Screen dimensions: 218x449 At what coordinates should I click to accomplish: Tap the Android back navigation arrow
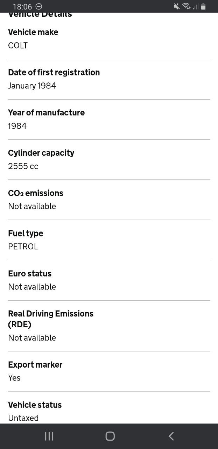coord(171,436)
